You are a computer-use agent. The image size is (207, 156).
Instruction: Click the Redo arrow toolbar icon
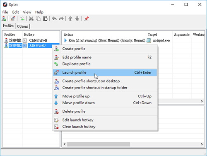click(x=61, y=19)
